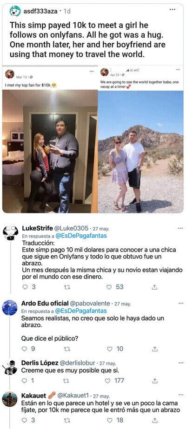Open the hotel room photo on the left
Screen dimensions: 186x430
point(50,152)
